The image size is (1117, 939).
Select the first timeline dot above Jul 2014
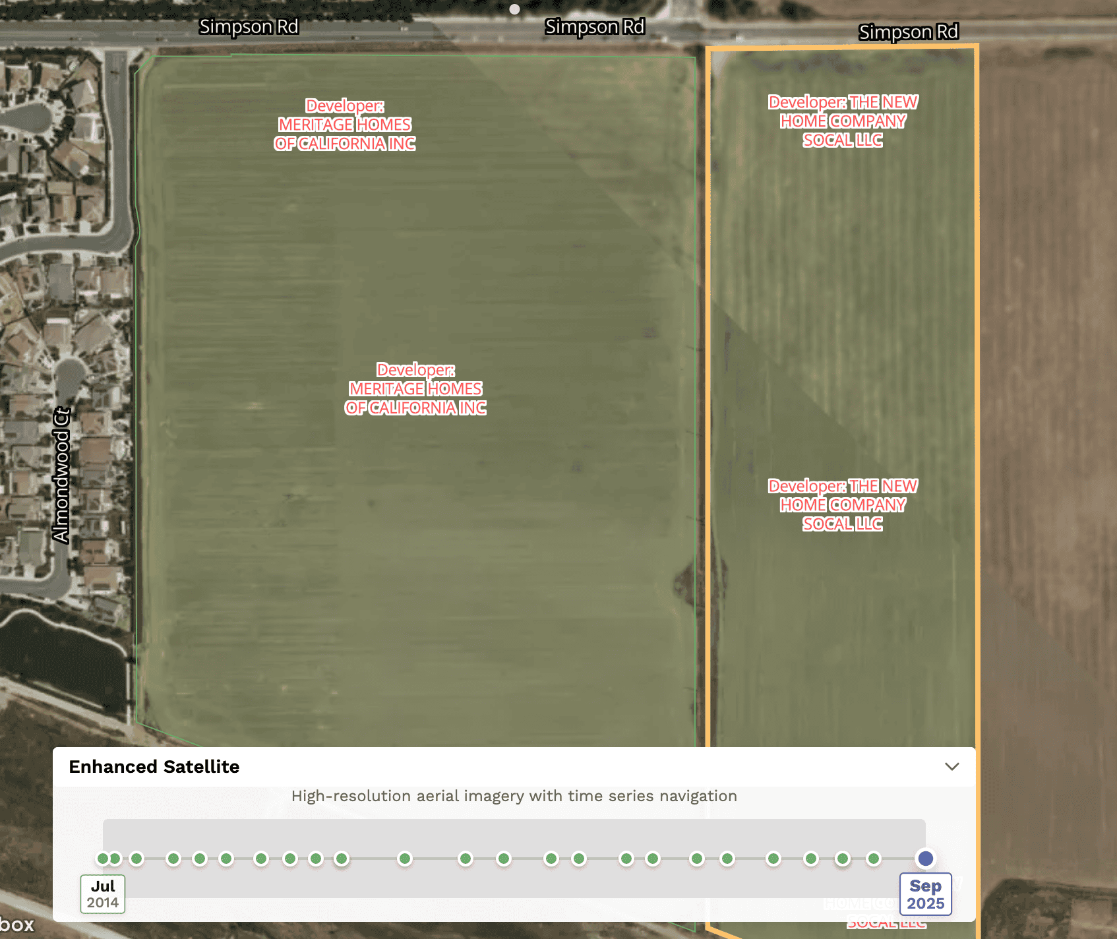point(102,859)
